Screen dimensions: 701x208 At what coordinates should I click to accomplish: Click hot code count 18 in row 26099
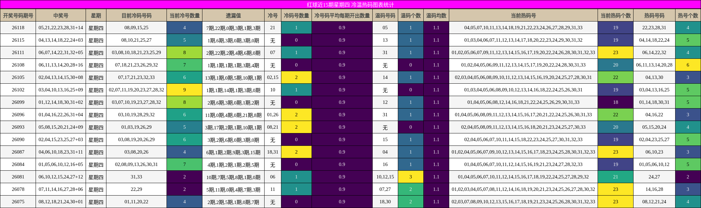[x=616, y=102]
